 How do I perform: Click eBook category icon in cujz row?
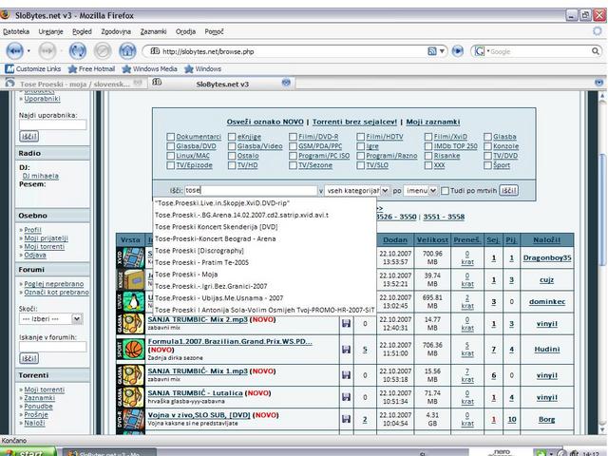pos(131,279)
